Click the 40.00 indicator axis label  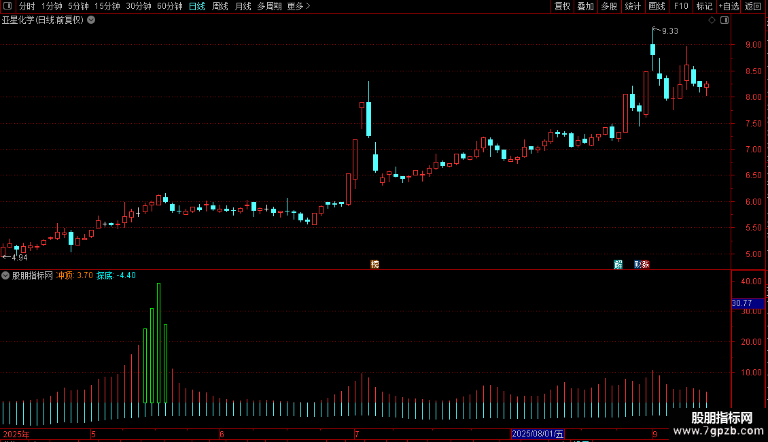751,282
